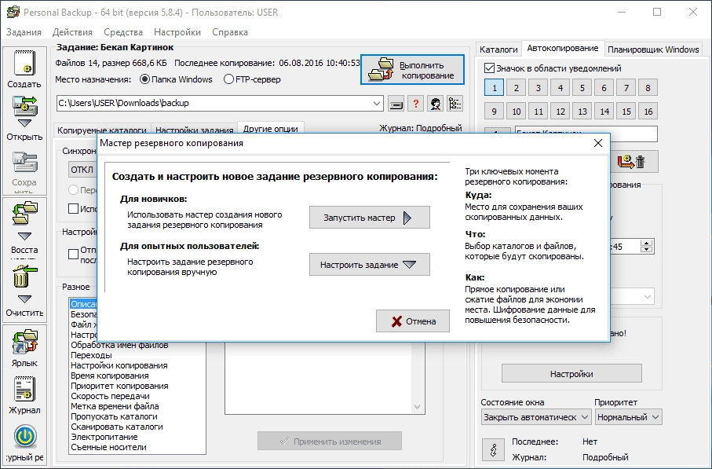
Task: Click Выполнить копирование button
Action: [412, 70]
